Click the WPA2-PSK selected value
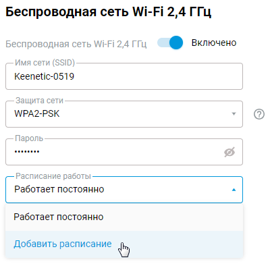 (x=37, y=114)
